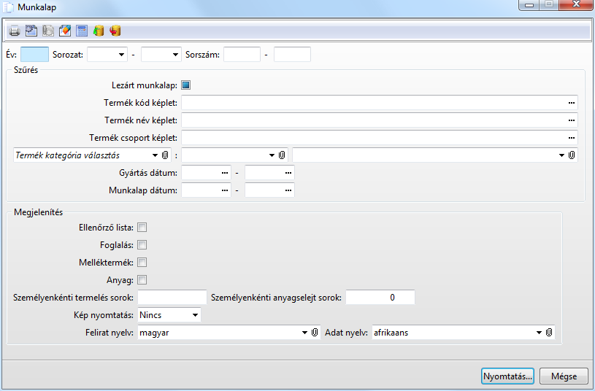595x391 pixels.
Task: Click the second Sorszám field
Action: tap(292, 55)
